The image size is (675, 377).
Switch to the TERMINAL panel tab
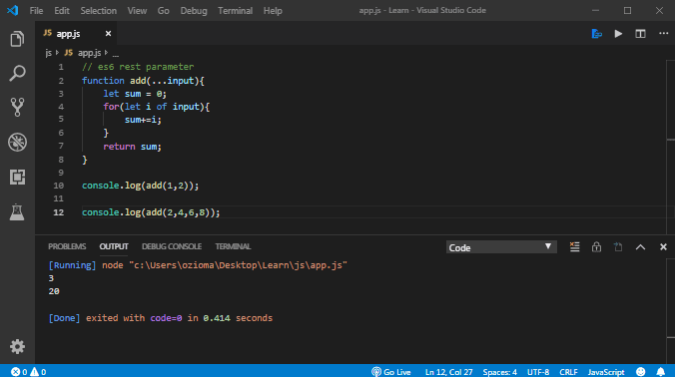point(233,246)
